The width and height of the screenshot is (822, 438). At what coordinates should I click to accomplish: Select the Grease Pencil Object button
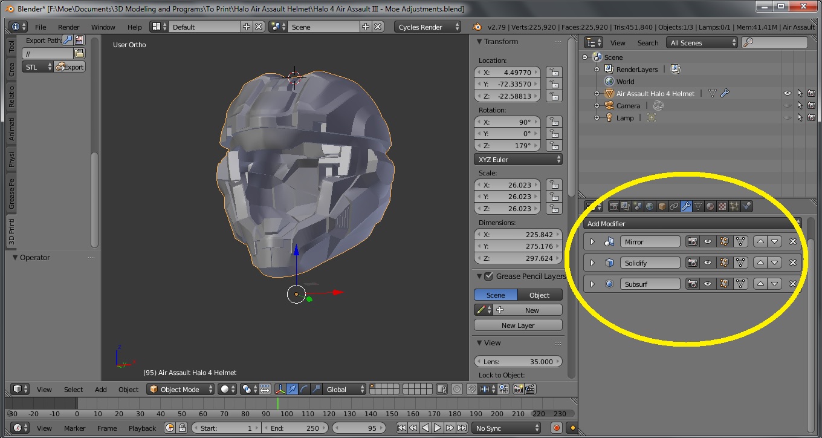click(x=540, y=295)
